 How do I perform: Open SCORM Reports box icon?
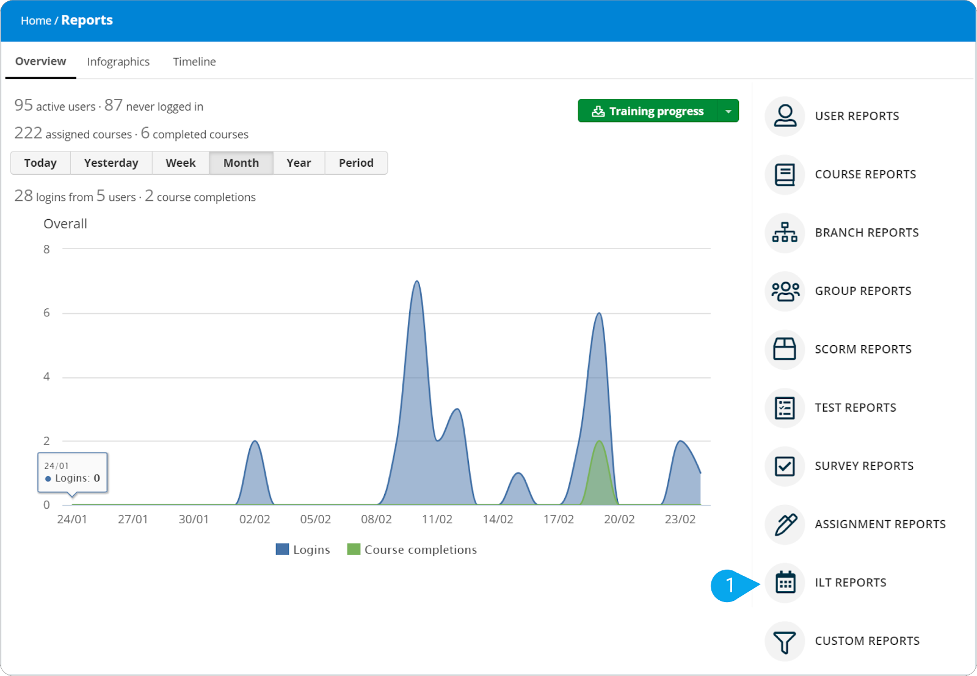click(785, 349)
